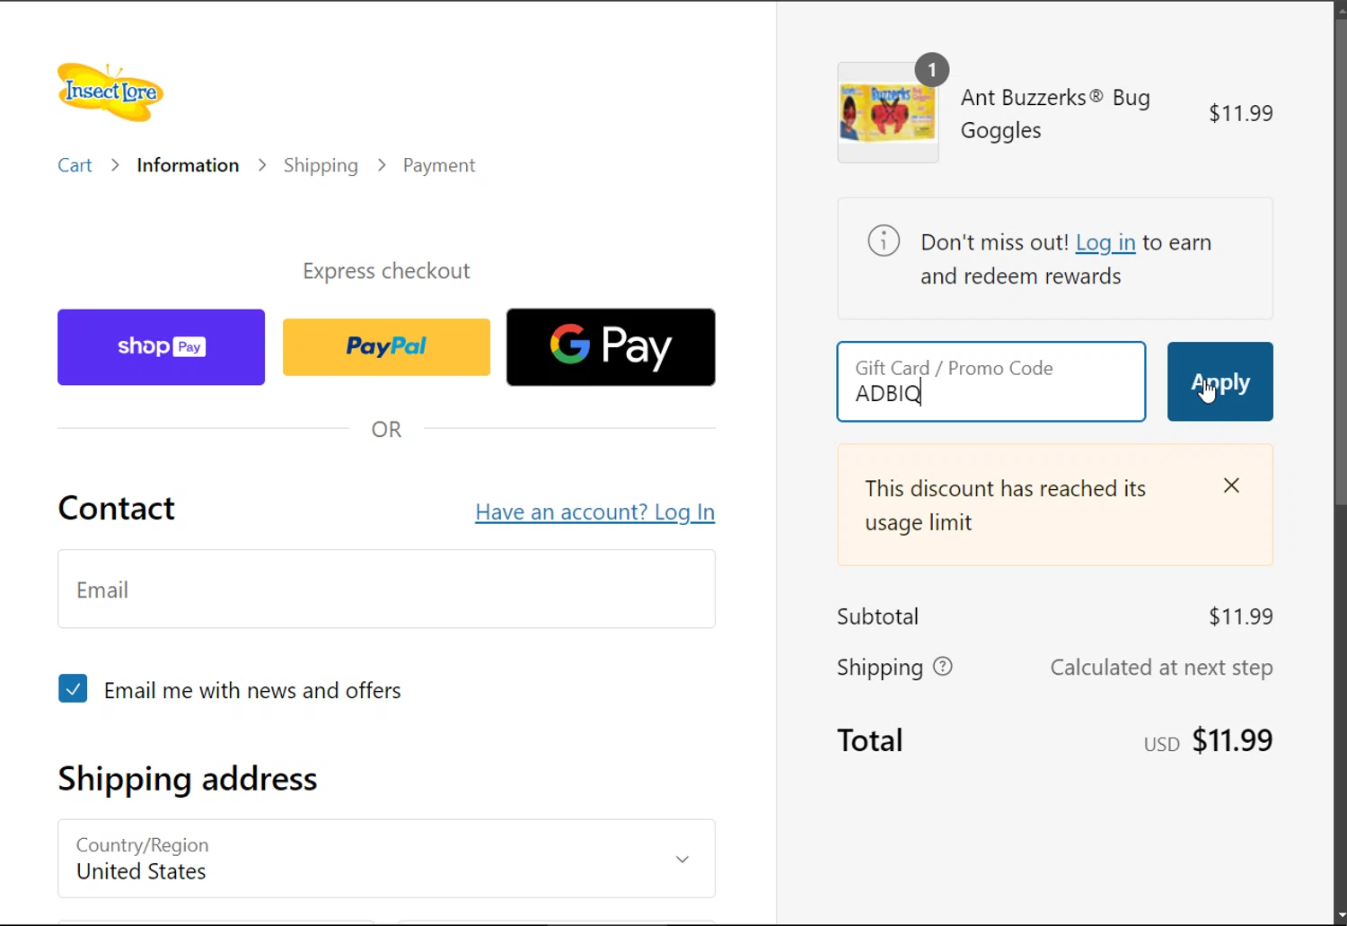Click the info icon in rewards notice
The height and width of the screenshot is (926, 1347).
pyautogui.click(x=884, y=240)
